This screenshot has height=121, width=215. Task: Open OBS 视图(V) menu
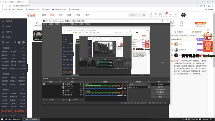[x=58, y=24]
